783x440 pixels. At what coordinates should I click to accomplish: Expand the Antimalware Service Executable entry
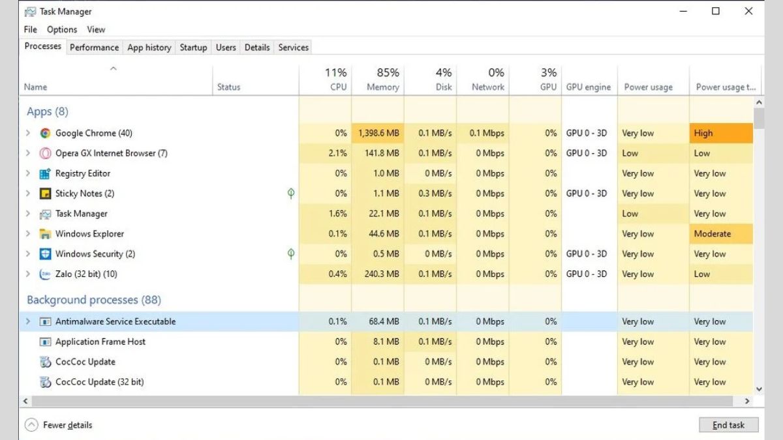point(27,321)
